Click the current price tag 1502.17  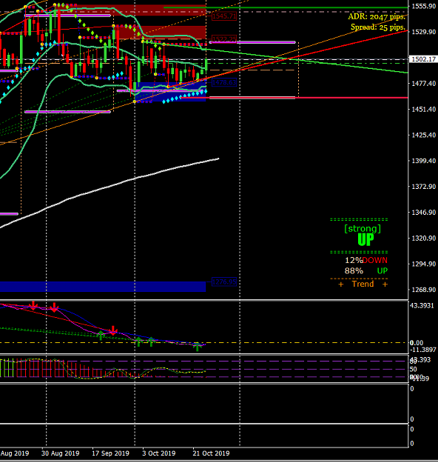click(423, 59)
